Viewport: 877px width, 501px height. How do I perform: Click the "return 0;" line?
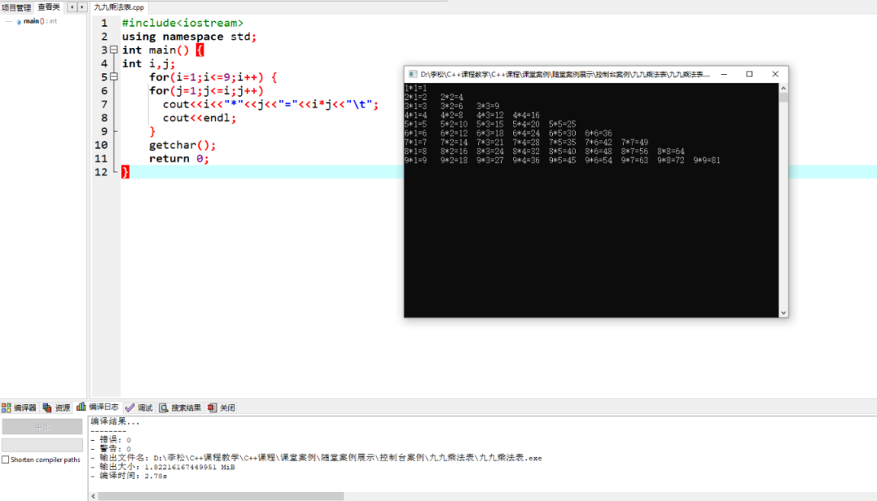[x=179, y=158]
